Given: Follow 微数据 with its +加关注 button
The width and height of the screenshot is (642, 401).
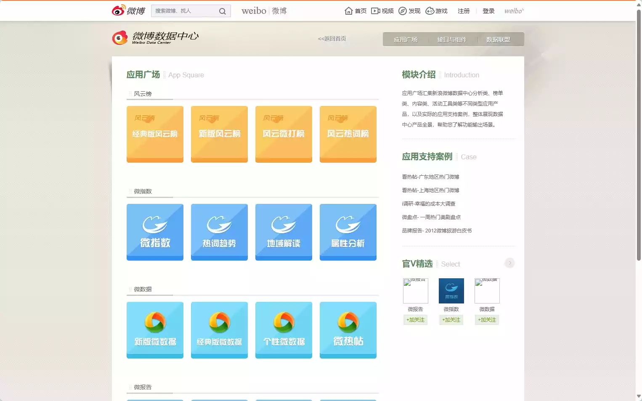Looking at the screenshot, I should (x=487, y=320).
